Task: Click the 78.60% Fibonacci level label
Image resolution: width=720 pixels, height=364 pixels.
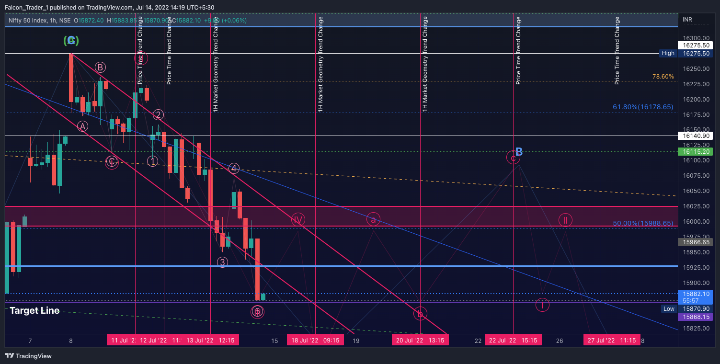Action: (x=663, y=77)
